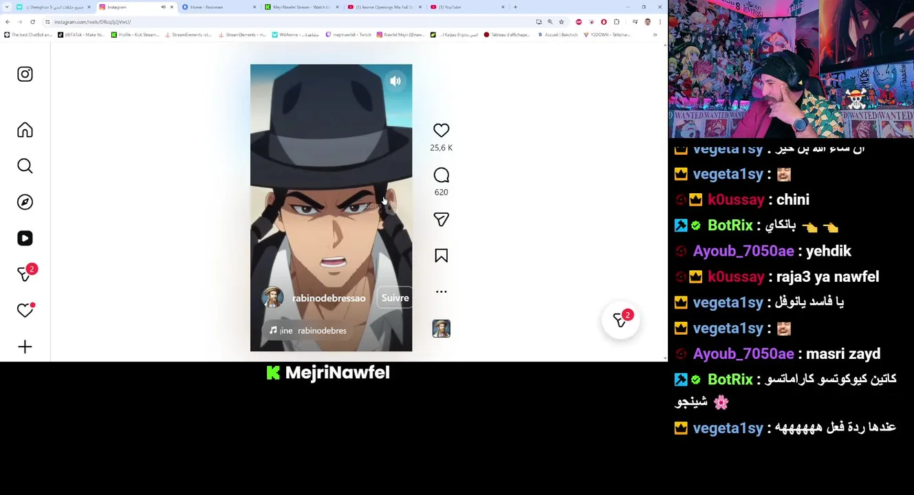Close the Instagram browser tab

[172, 7]
